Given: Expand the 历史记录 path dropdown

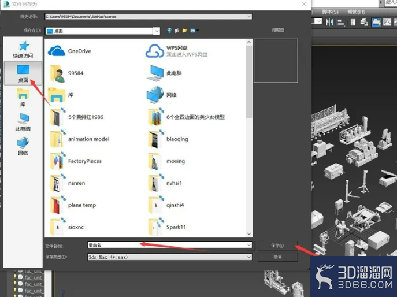Looking at the screenshot, I should click(x=249, y=16).
